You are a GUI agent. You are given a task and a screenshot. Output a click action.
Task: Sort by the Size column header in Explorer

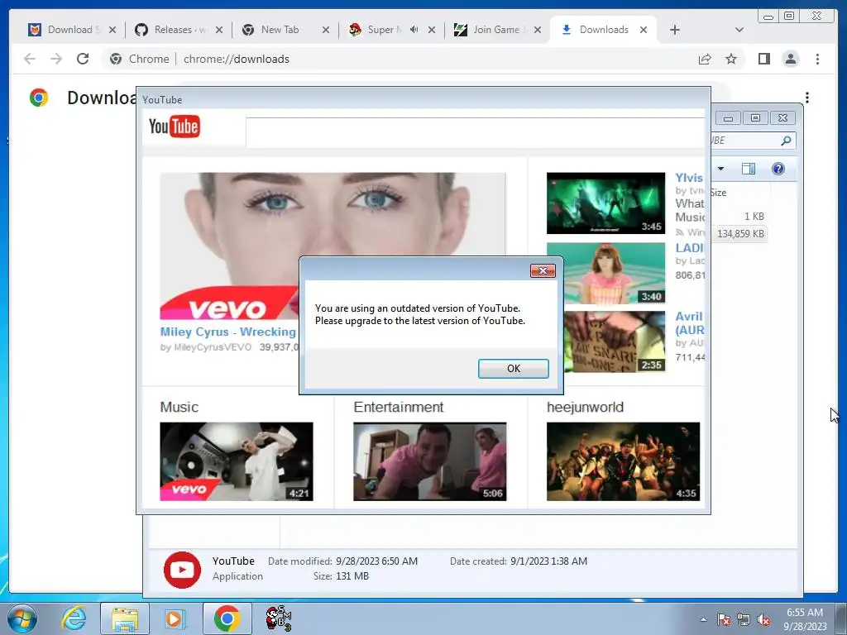[719, 193]
